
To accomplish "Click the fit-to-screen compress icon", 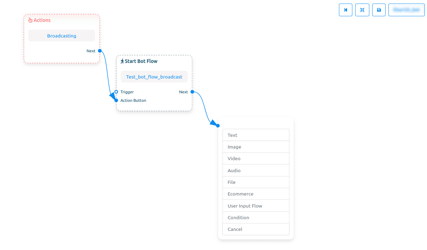I will click(362, 10).
